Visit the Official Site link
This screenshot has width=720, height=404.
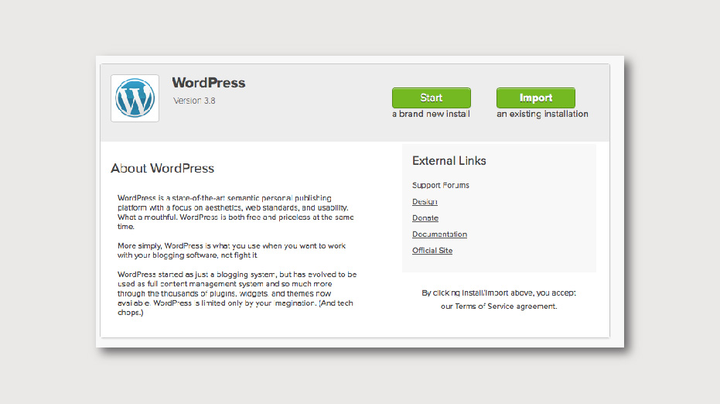point(432,251)
